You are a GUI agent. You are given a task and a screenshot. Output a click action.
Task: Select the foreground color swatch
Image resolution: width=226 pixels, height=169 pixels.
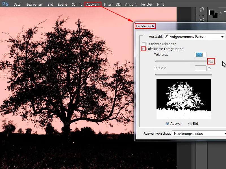tap(212, 13)
